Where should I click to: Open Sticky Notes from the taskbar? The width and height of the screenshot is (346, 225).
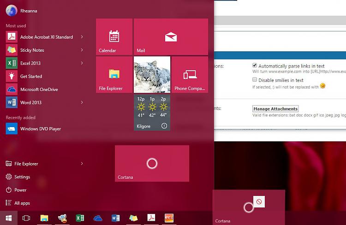click(133, 218)
